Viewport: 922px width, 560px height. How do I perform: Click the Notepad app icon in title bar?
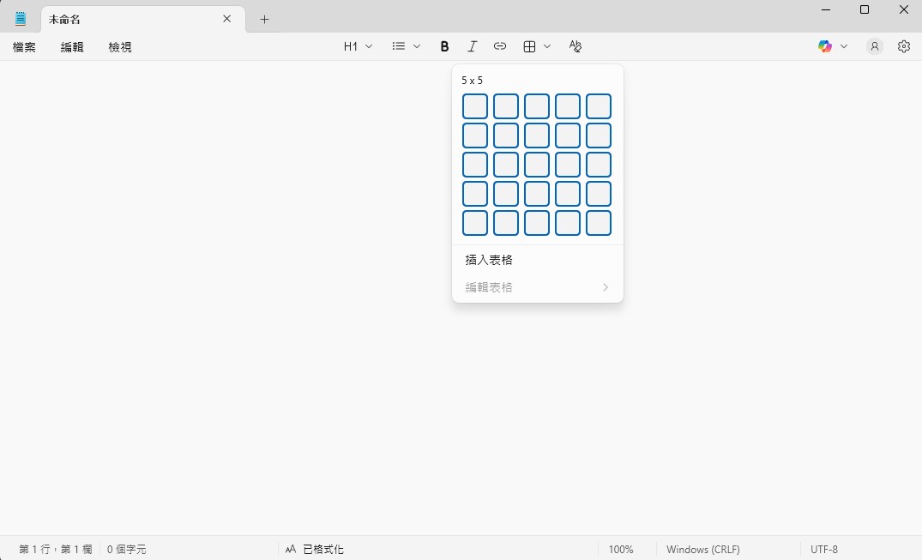[19, 17]
